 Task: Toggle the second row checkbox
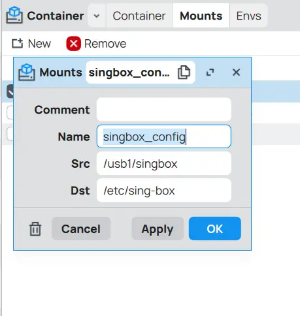point(10,112)
